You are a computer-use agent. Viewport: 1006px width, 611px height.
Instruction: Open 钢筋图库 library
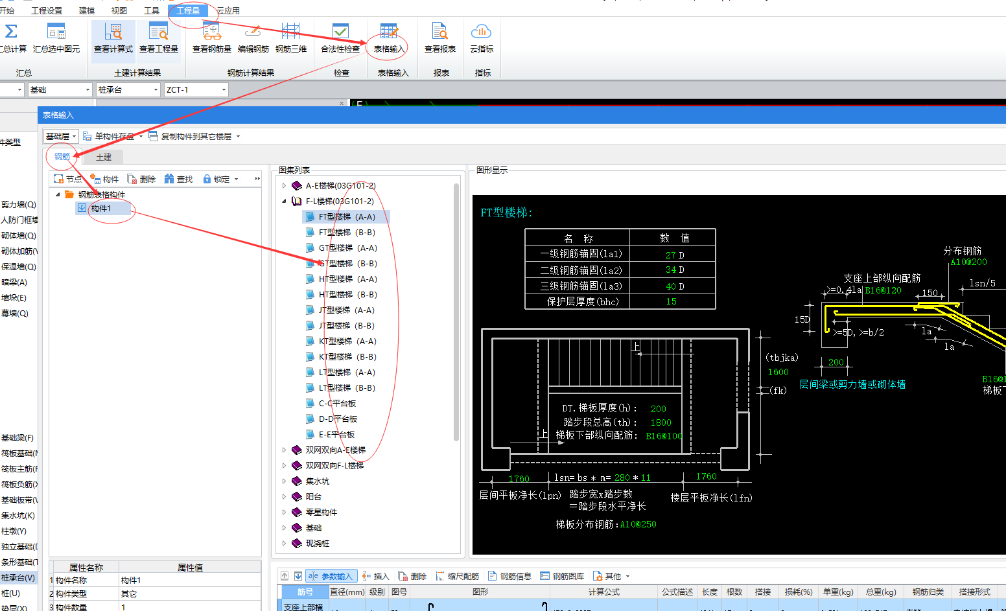coord(562,576)
